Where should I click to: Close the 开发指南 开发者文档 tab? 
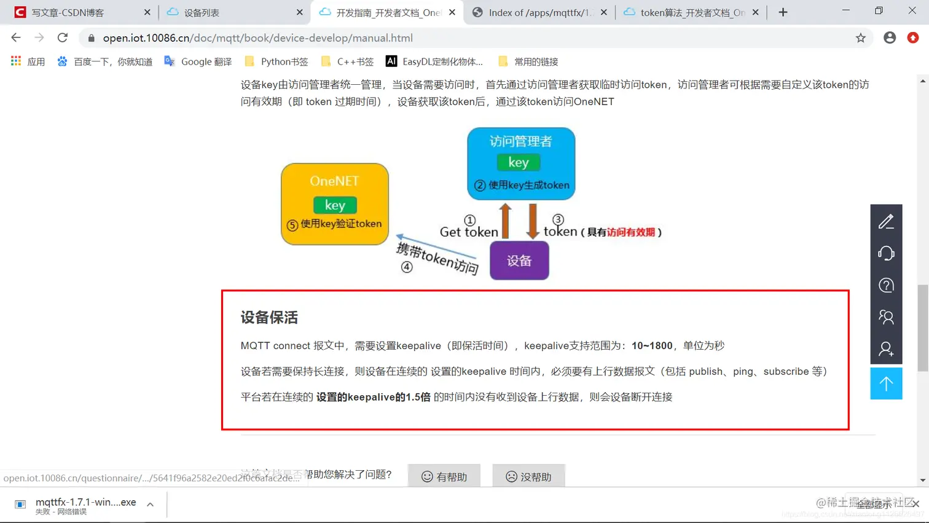pyautogui.click(x=452, y=12)
